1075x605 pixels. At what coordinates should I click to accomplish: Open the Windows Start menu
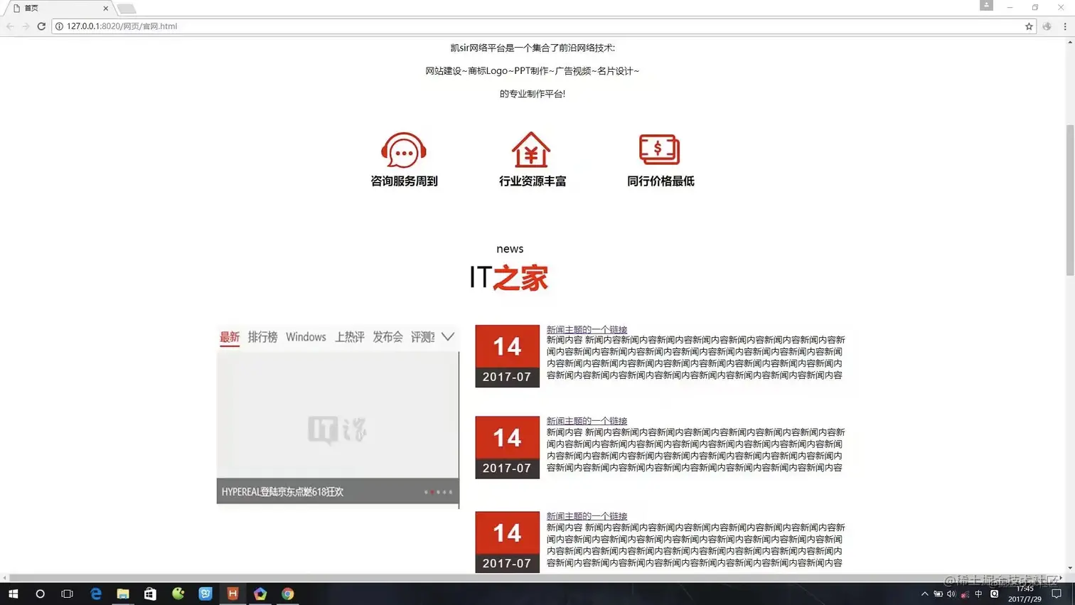(13, 594)
